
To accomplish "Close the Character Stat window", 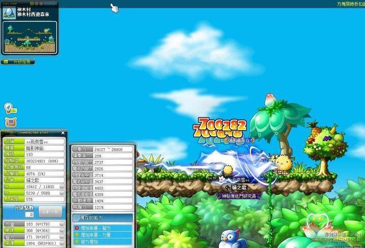I will pyautogui.click(x=63, y=133).
